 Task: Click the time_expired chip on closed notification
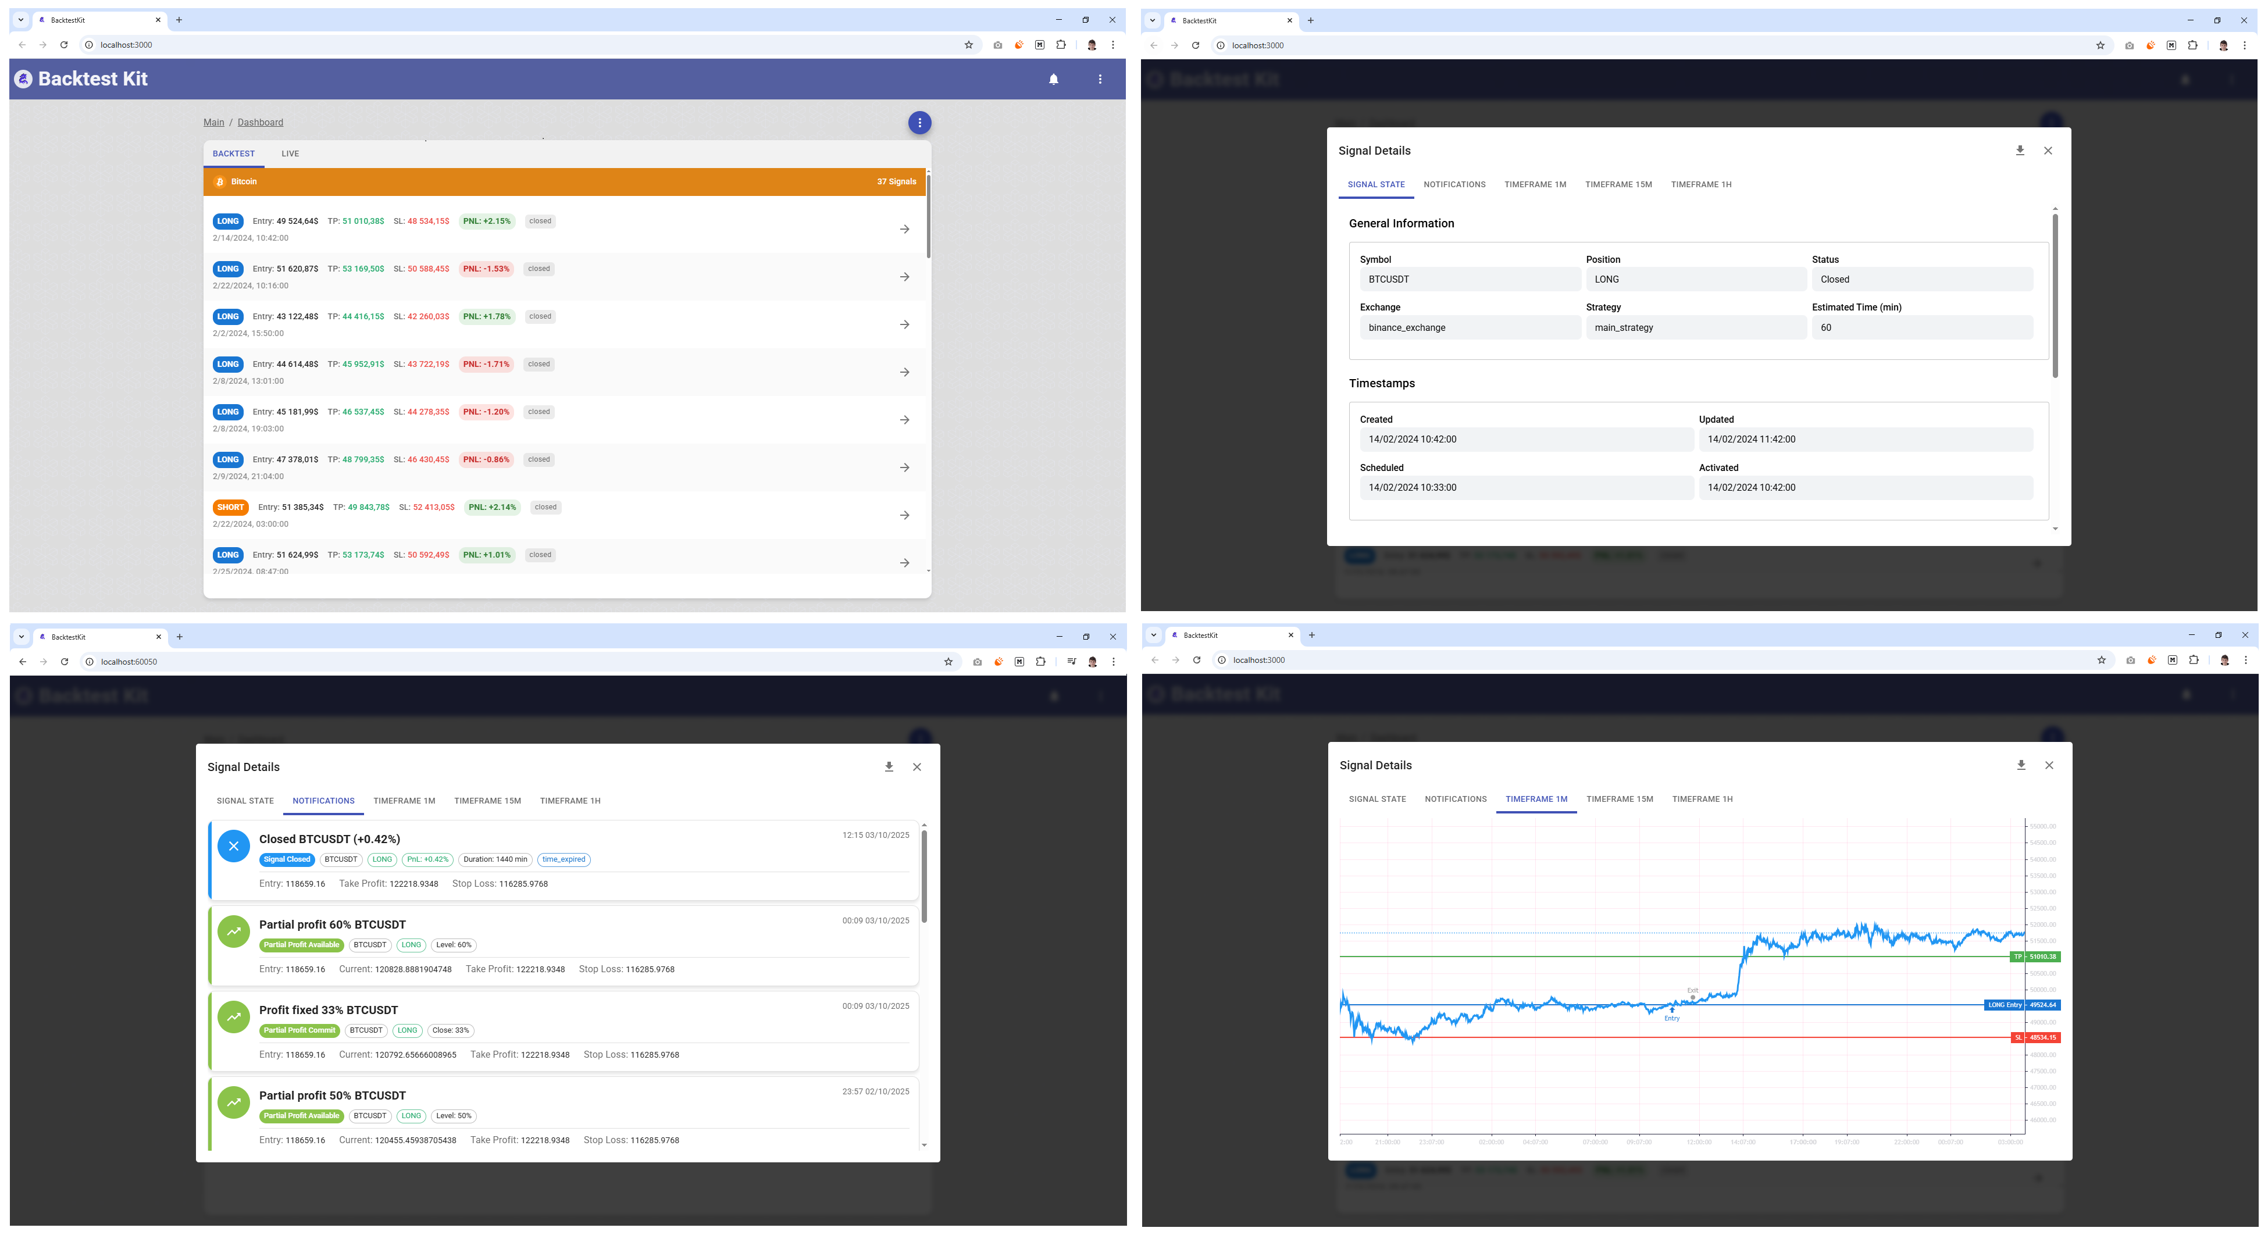coord(564,859)
